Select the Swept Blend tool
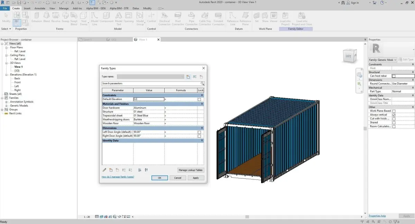This screenshot has height=224, width=415. point(74,19)
